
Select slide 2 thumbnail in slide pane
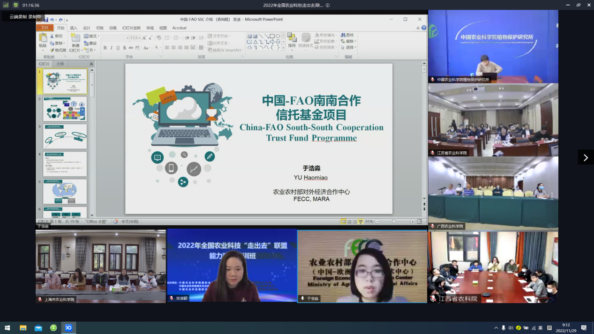point(65,109)
